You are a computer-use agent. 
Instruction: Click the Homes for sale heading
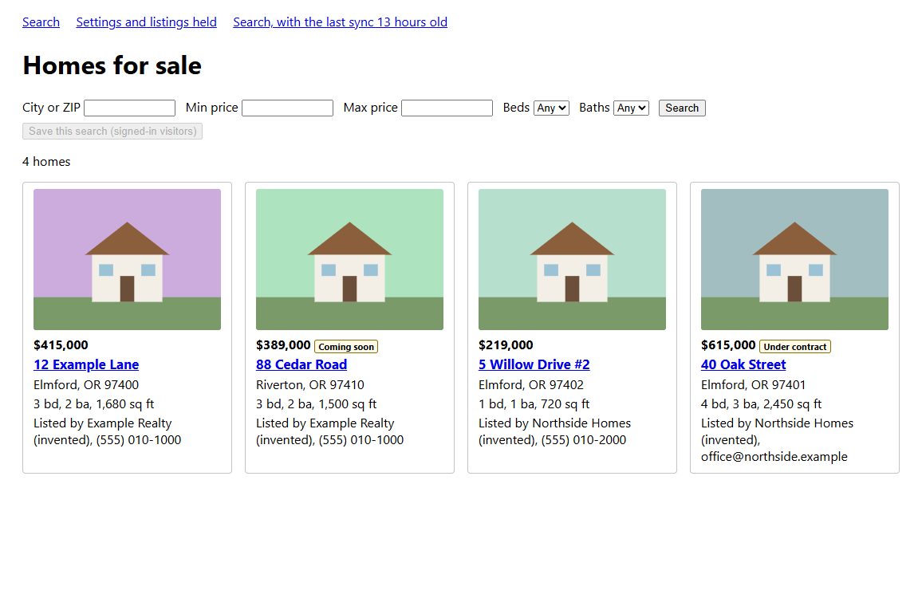click(x=112, y=65)
